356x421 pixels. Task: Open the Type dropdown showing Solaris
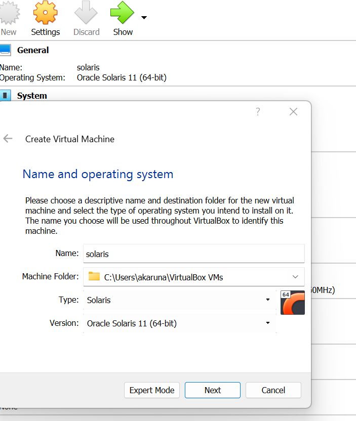[179, 300]
